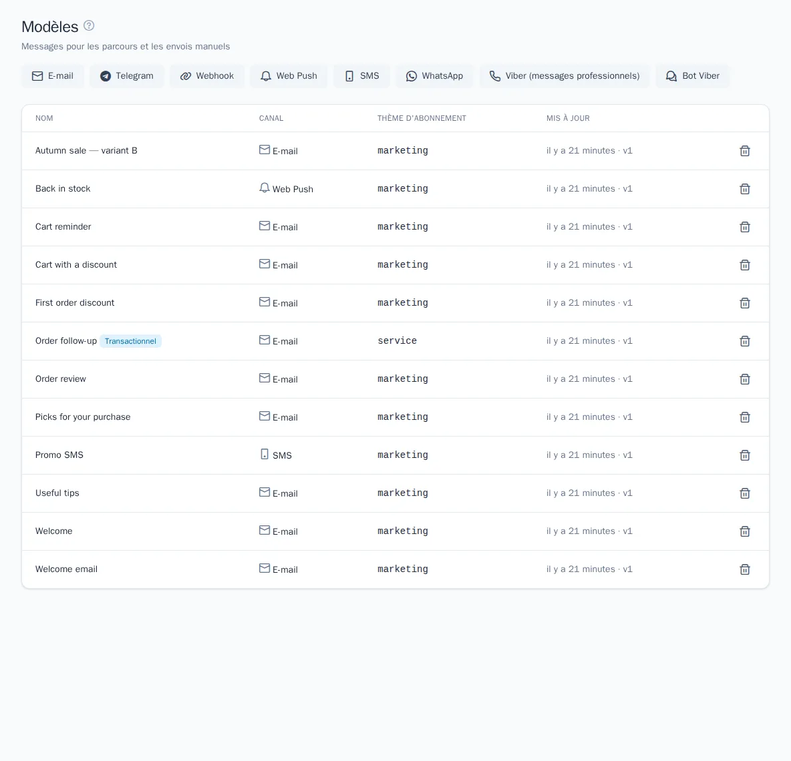Create a new Telegram template
The height and width of the screenshot is (761, 791).
(127, 76)
